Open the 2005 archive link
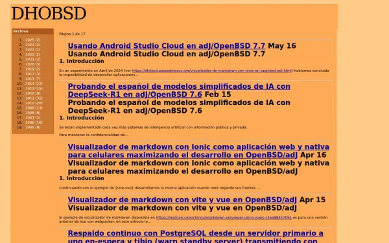Viewport: 389px width, 243px height. pos(33,127)
